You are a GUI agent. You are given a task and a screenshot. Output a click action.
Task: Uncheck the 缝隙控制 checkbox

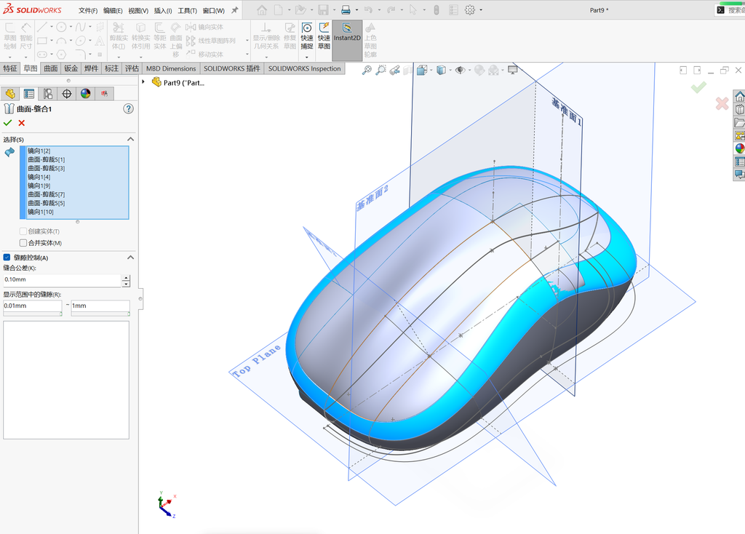click(7, 258)
